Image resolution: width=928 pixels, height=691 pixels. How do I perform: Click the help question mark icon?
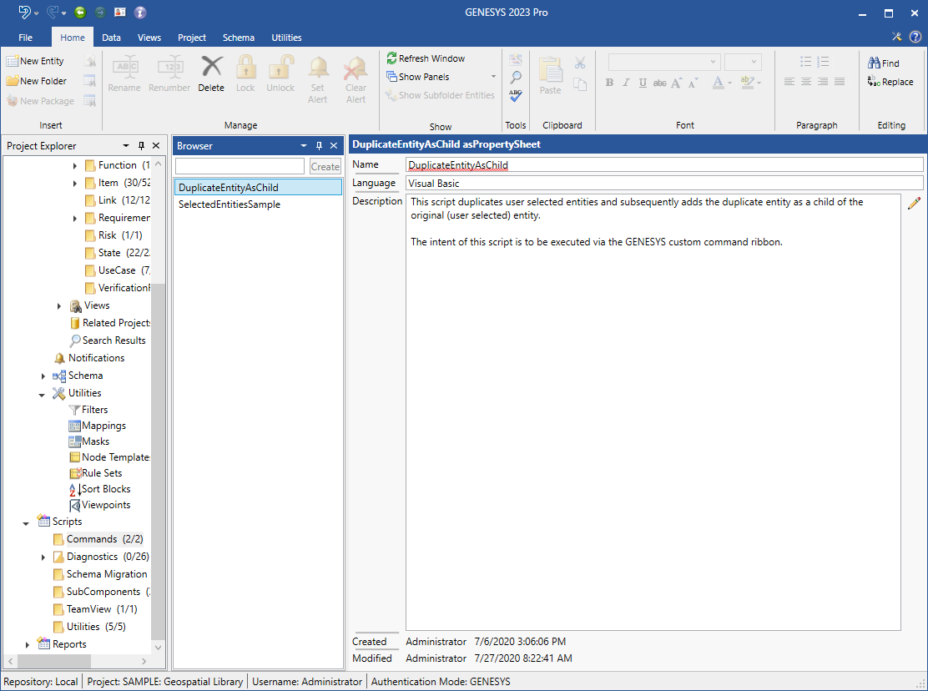(x=915, y=37)
